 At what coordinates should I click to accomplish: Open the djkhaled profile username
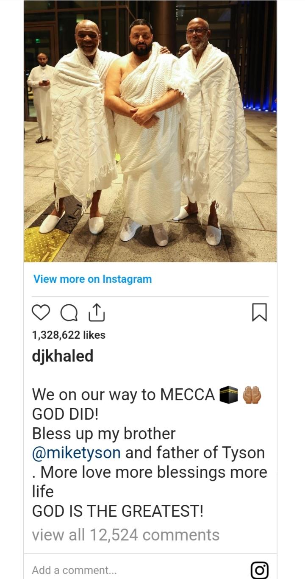pos(63,356)
